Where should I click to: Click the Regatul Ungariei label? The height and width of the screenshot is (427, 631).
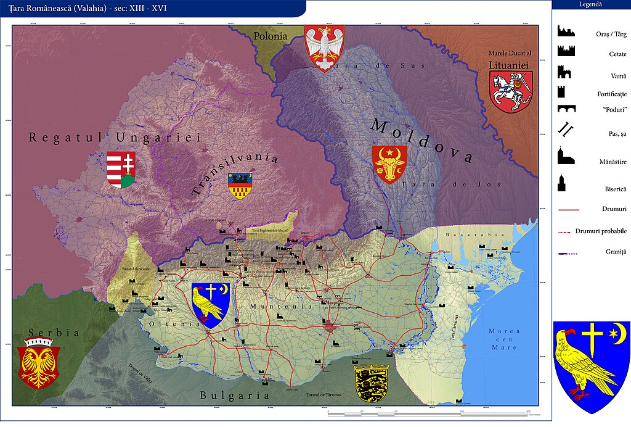pos(115,138)
